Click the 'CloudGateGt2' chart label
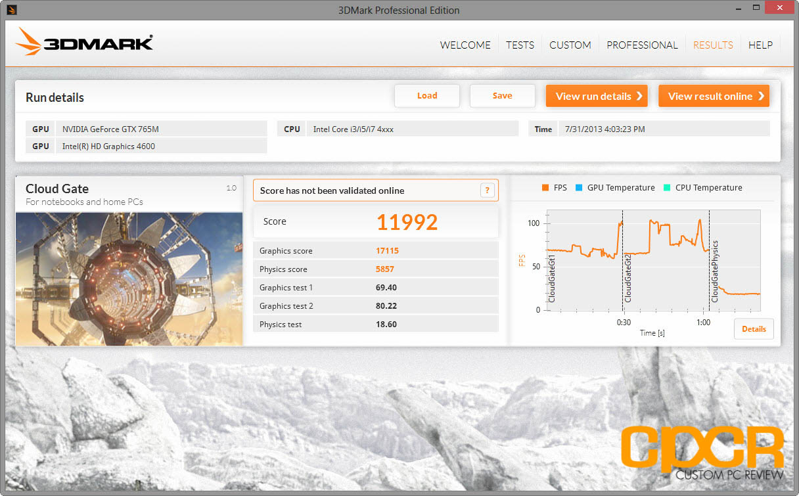The width and height of the screenshot is (799, 496). 628,278
